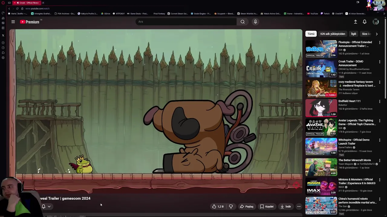Open the Create upload icon
The image size is (387, 217).
pos(356,22)
